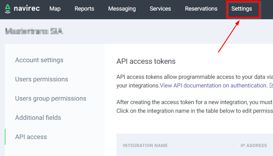Viewport: 273px width, 156px height.
Task: Open the View API documentation on authentication link
Action: [214, 86]
